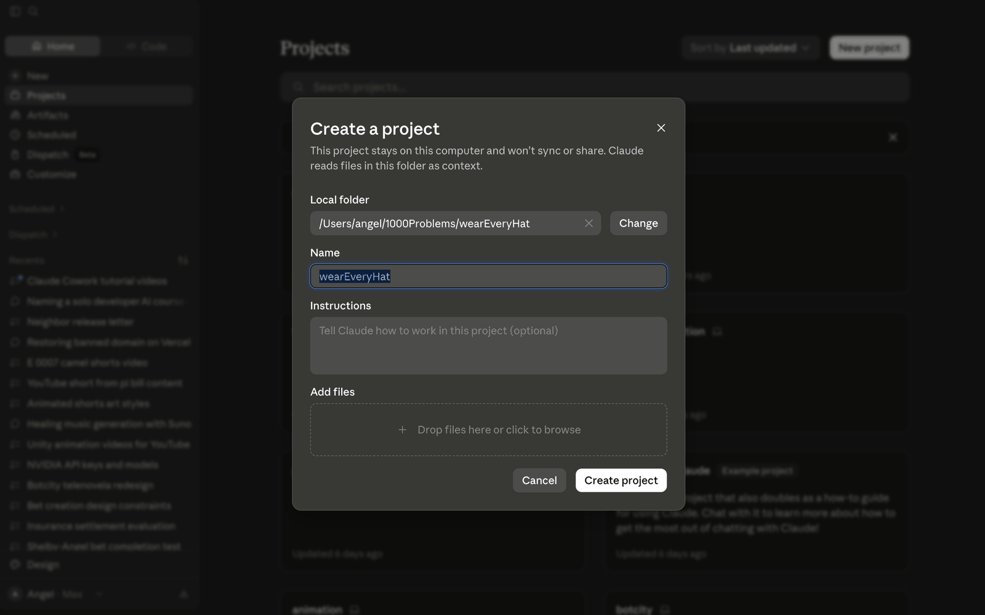This screenshot has width=985, height=615.
Task: Open the animation project card
Action: [x=433, y=605]
